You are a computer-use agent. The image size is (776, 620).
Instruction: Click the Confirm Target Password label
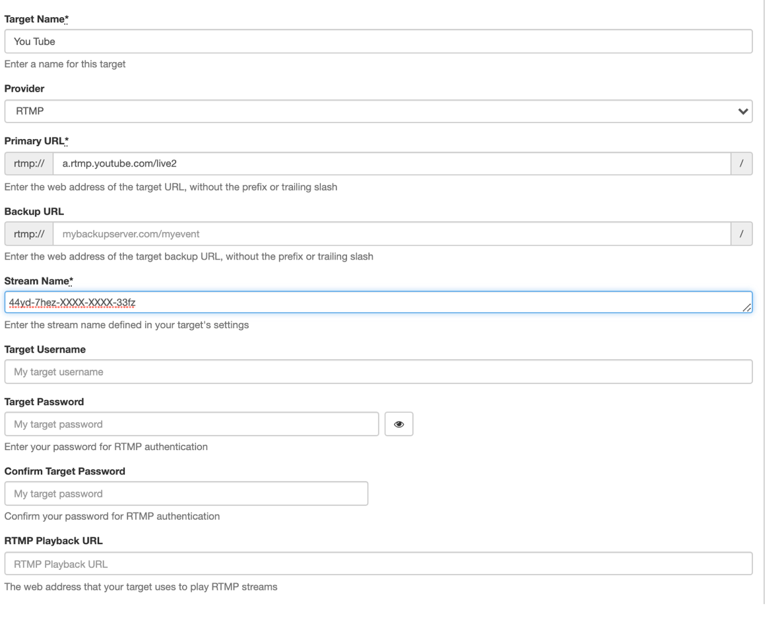65,472
